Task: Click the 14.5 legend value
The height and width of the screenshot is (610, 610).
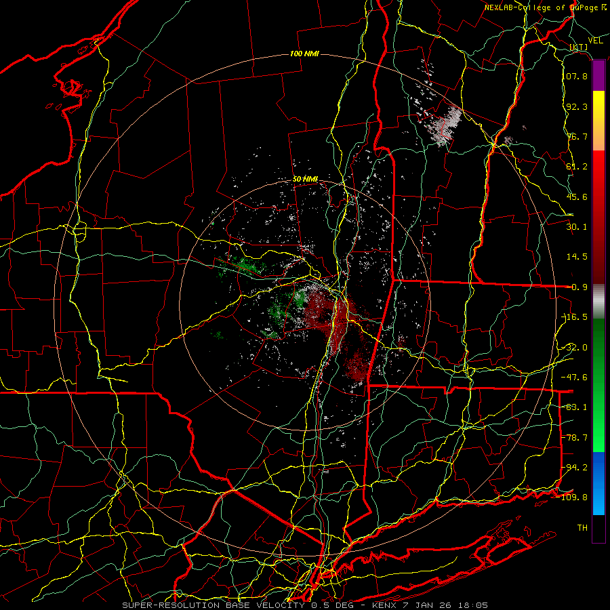Action: (x=577, y=257)
